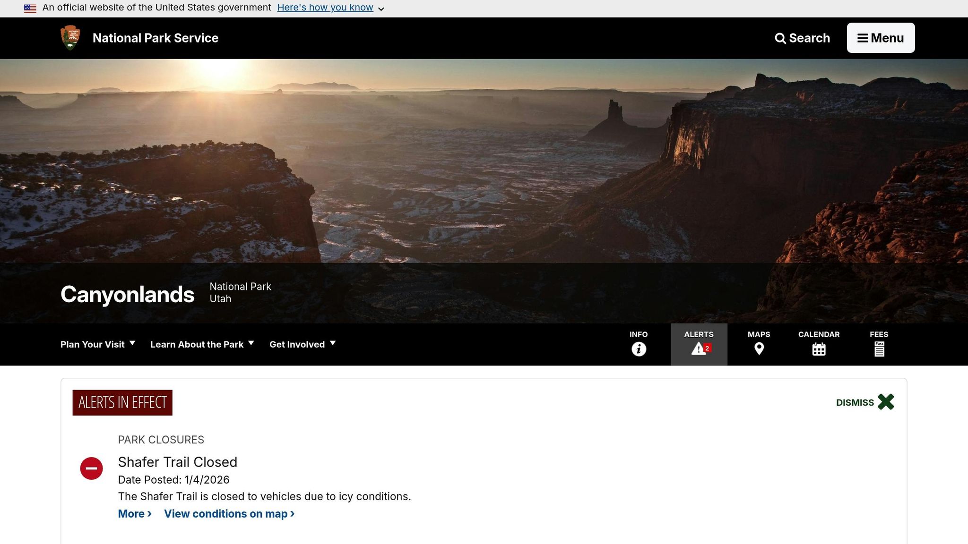Click the Shafer Trail Closed heading

pos(178,462)
